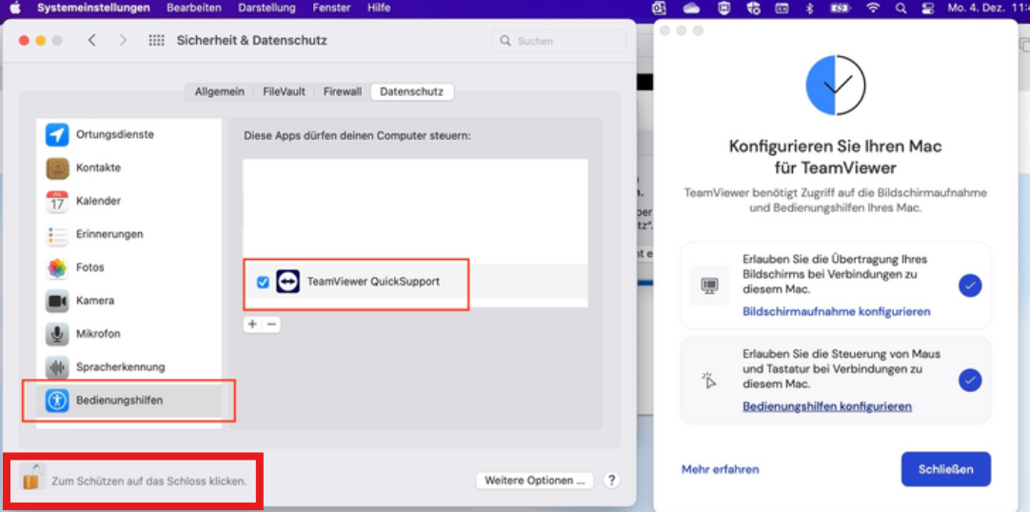Select Kamera in the sidebar
The height and width of the screenshot is (512, 1030).
tap(129, 301)
